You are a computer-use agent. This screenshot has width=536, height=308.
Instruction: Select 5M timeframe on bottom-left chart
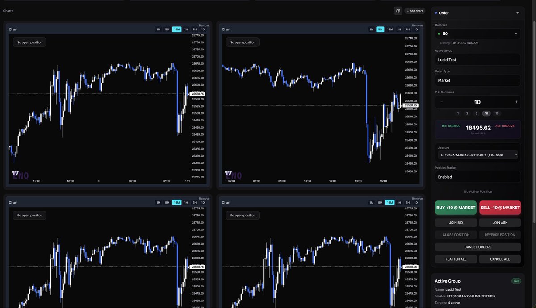tap(167, 203)
